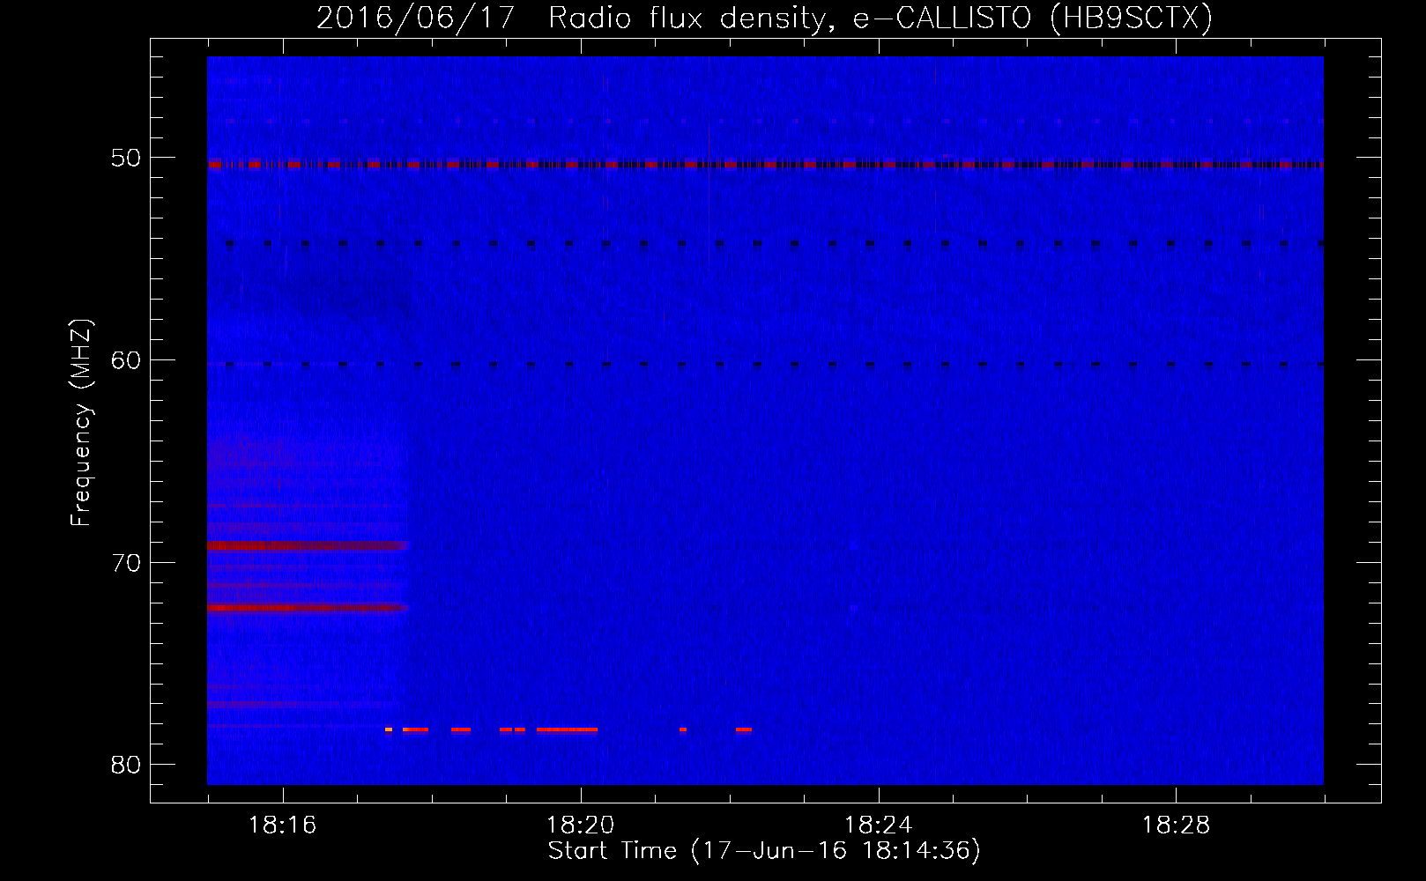
Task: Click the 'e-CALLISTO (HB9SCTX)' station label
Action: click(x=1032, y=18)
